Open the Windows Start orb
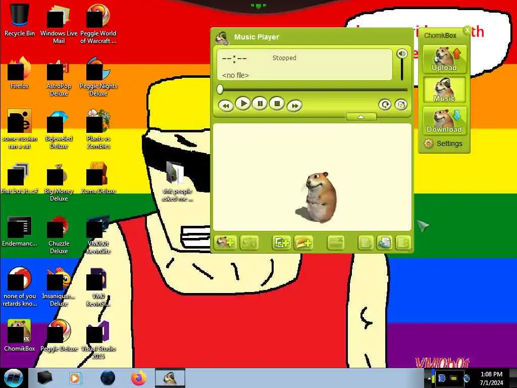This screenshot has height=388, width=517. (13, 378)
